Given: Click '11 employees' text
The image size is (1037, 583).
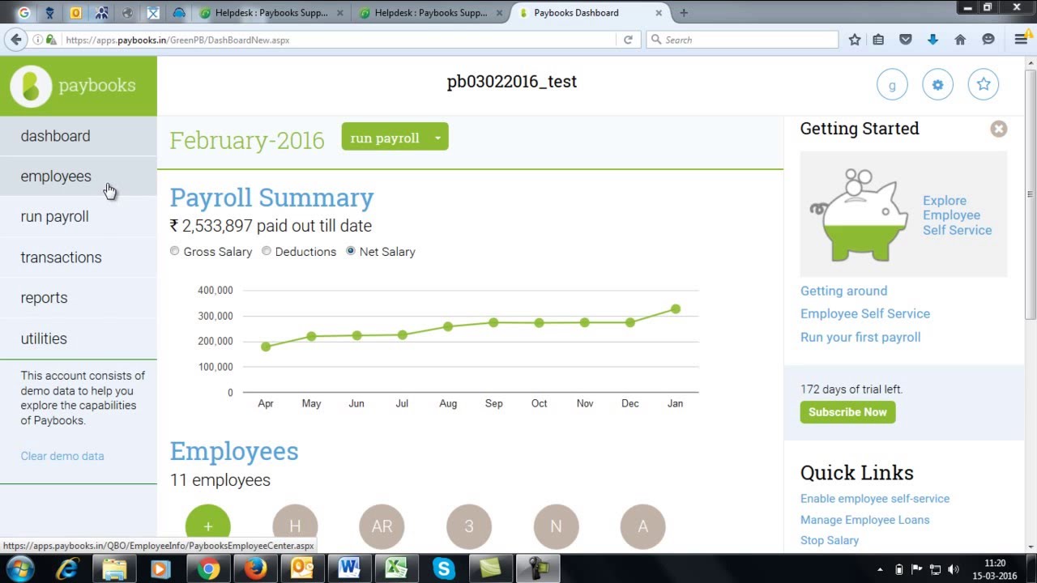Looking at the screenshot, I should [x=220, y=480].
